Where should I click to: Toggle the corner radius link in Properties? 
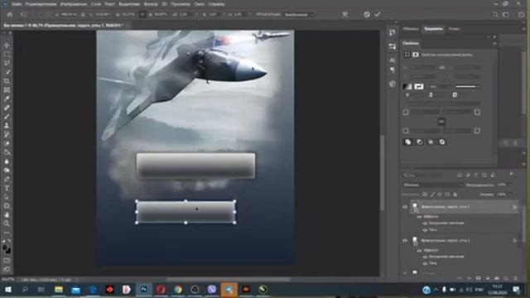tap(441, 122)
